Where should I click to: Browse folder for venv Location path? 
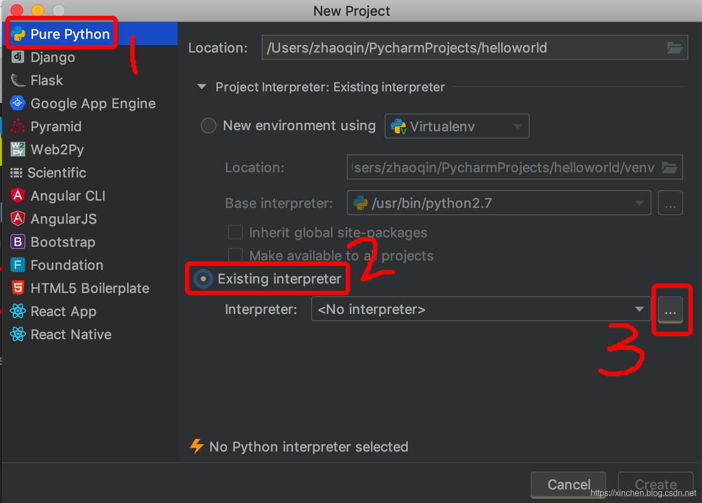pyautogui.click(x=669, y=167)
